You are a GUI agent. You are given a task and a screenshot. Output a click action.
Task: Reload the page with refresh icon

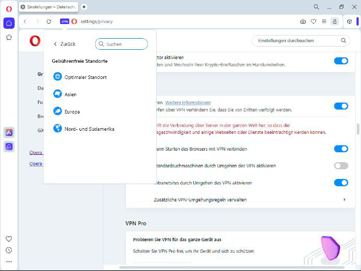[49, 21]
